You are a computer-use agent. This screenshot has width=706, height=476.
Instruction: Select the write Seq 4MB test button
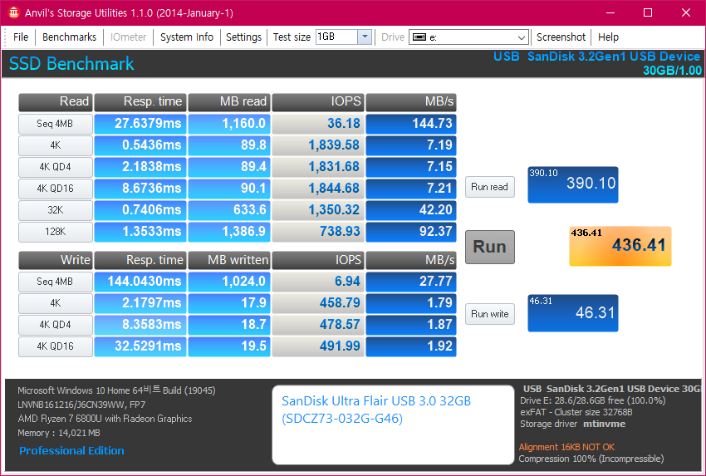click(56, 282)
